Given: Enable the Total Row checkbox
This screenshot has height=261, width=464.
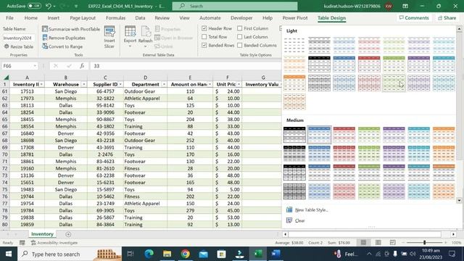Looking at the screenshot, I should [204, 37].
